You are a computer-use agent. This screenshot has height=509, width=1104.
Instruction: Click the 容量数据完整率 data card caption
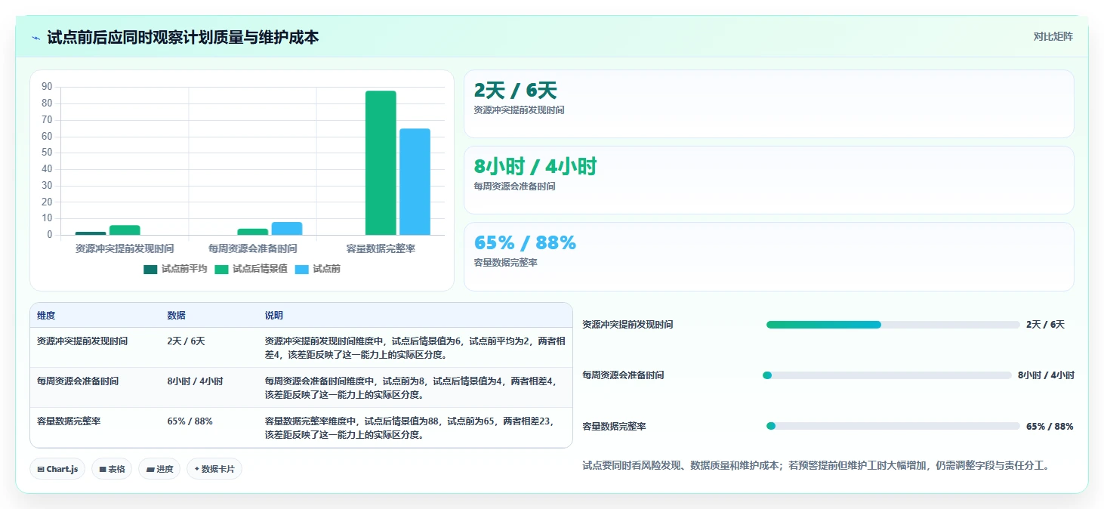tap(505, 263)
